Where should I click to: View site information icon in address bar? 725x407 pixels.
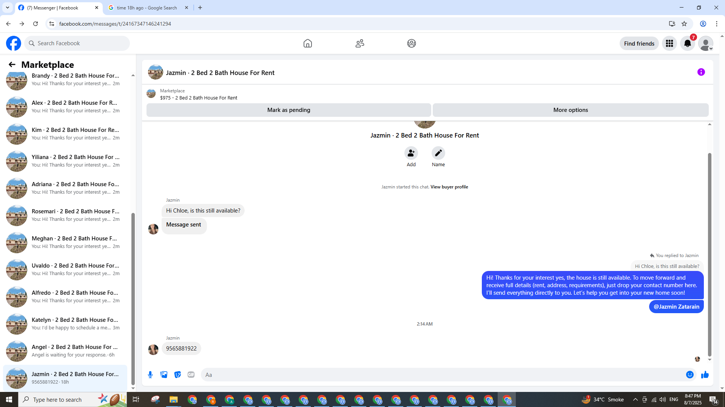point(52,24)
